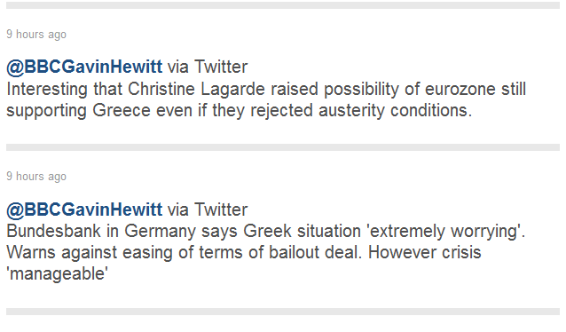
Task: Click the word 'manageable' ending the last tweet
Action: coord(58,273)
